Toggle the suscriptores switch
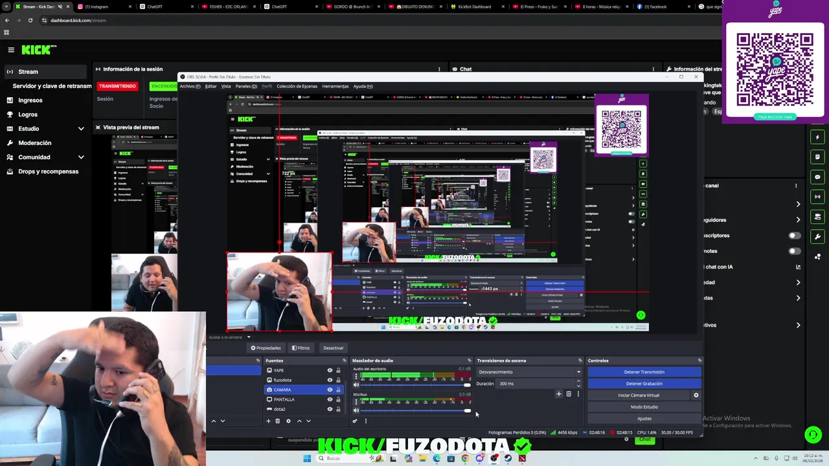 tap(794, 236)
